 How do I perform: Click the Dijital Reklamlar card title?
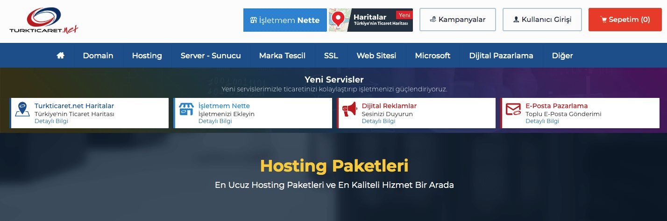click(389, 106)
